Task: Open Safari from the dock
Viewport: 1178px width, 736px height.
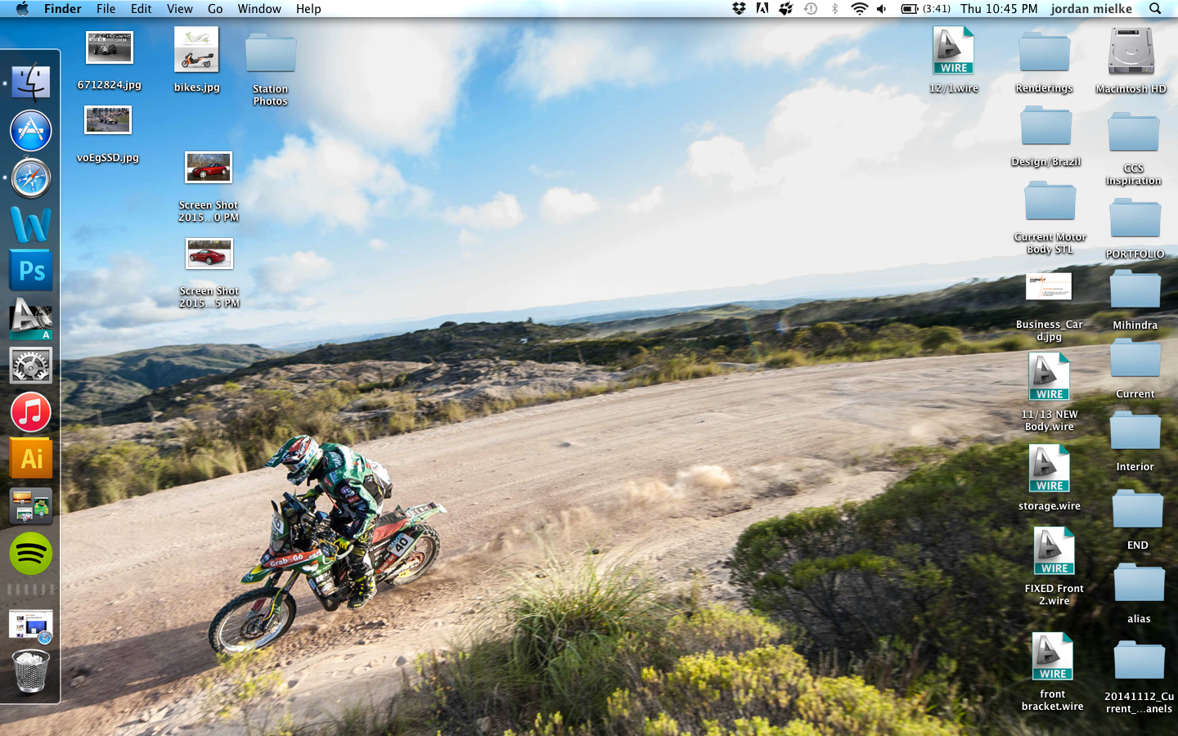Action: point(31,178)
